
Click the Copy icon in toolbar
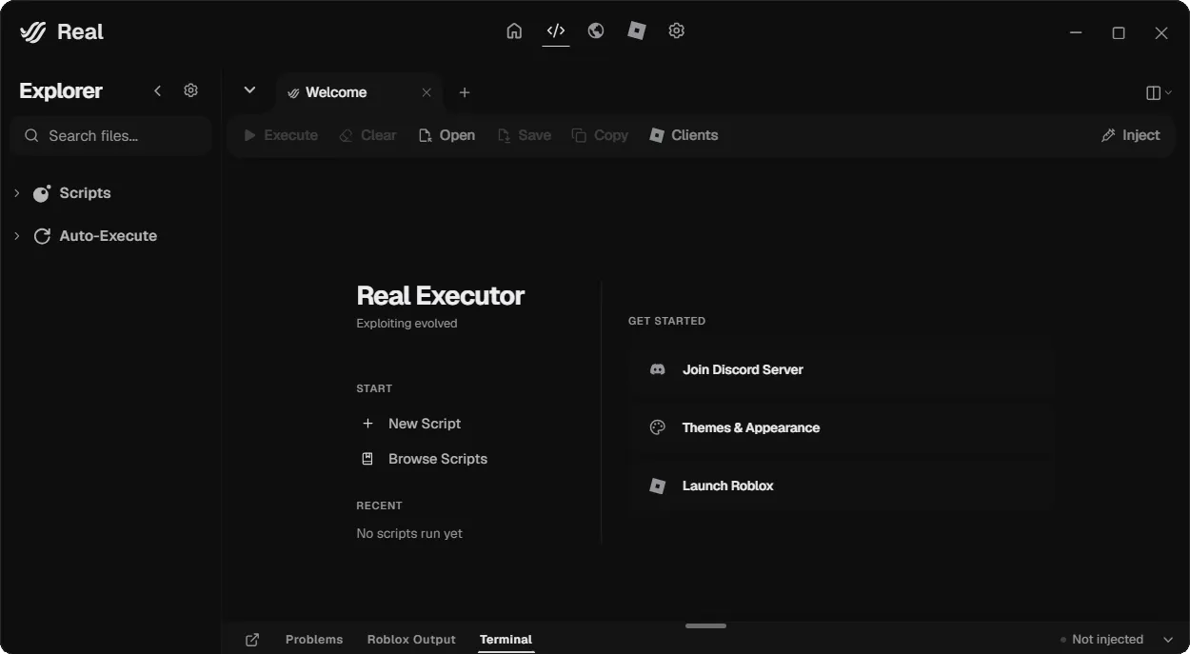[x=579, y=135]
